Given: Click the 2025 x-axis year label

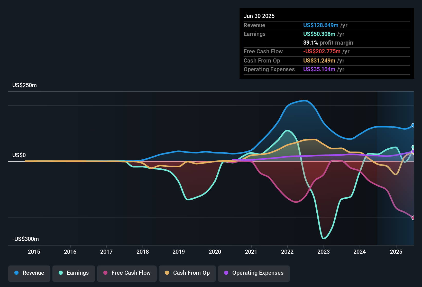Looking at the screenshot, I should point(396,252).
